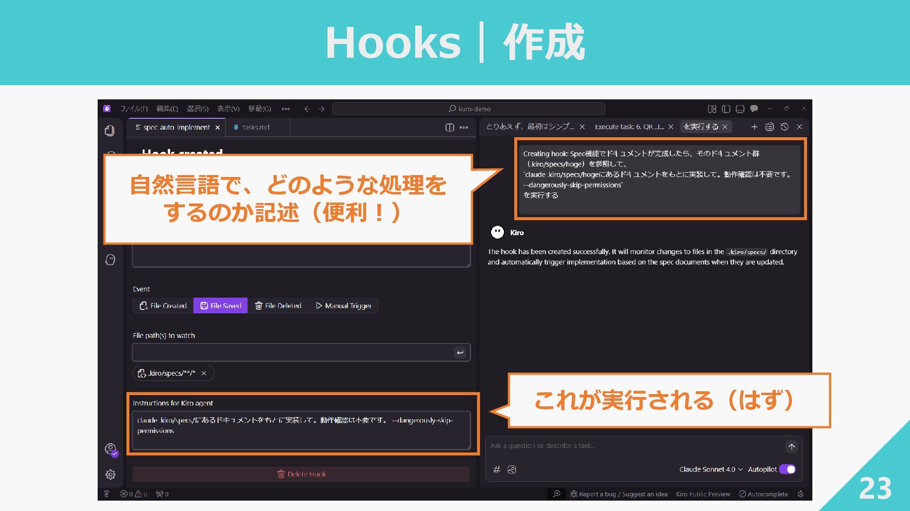Click the Kiro avatar in the chat
Viewport: 910px width, 511px height.
tap(497, 232)
